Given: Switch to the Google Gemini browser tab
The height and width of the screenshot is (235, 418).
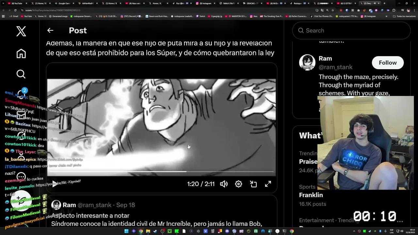Looking at the screenshot, I should (64, 3).
